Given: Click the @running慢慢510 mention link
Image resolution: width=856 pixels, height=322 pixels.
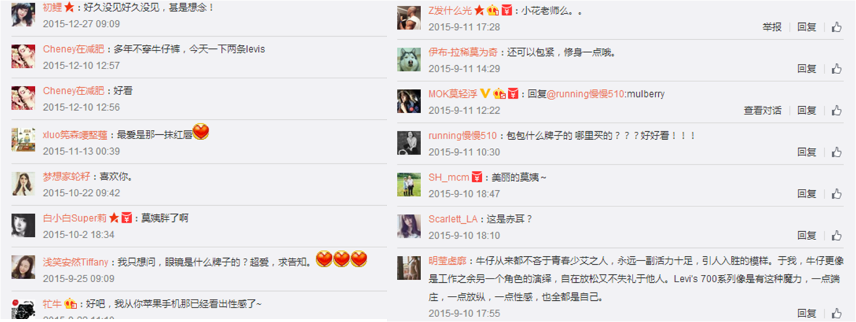Looking at the screenshot, I should [x=587, y=94].
